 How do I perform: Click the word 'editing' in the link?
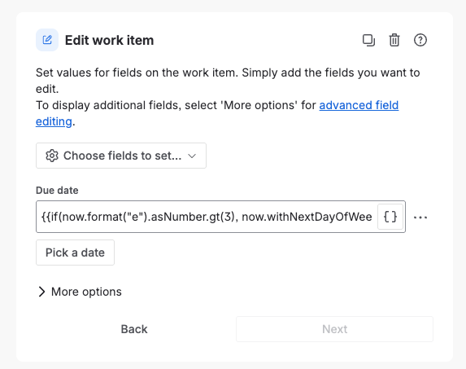tap(54, 121)
